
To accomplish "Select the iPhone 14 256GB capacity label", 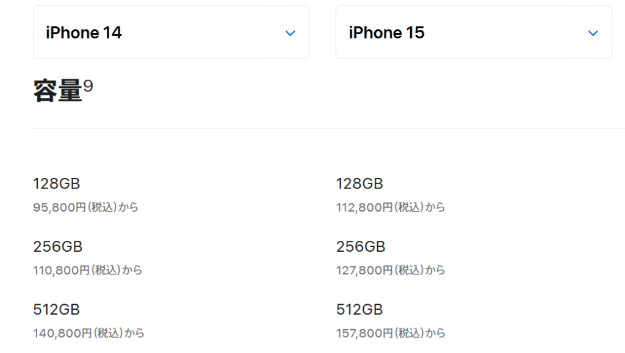I will pos(58,247).
